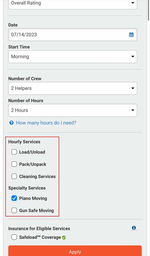
Task: Click the How many hours do I need link
Action: (42, 122)
